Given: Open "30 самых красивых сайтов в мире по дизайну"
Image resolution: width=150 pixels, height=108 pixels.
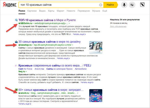Looking at the screenshot, I should pyautogui.click(x=50, y=42).
